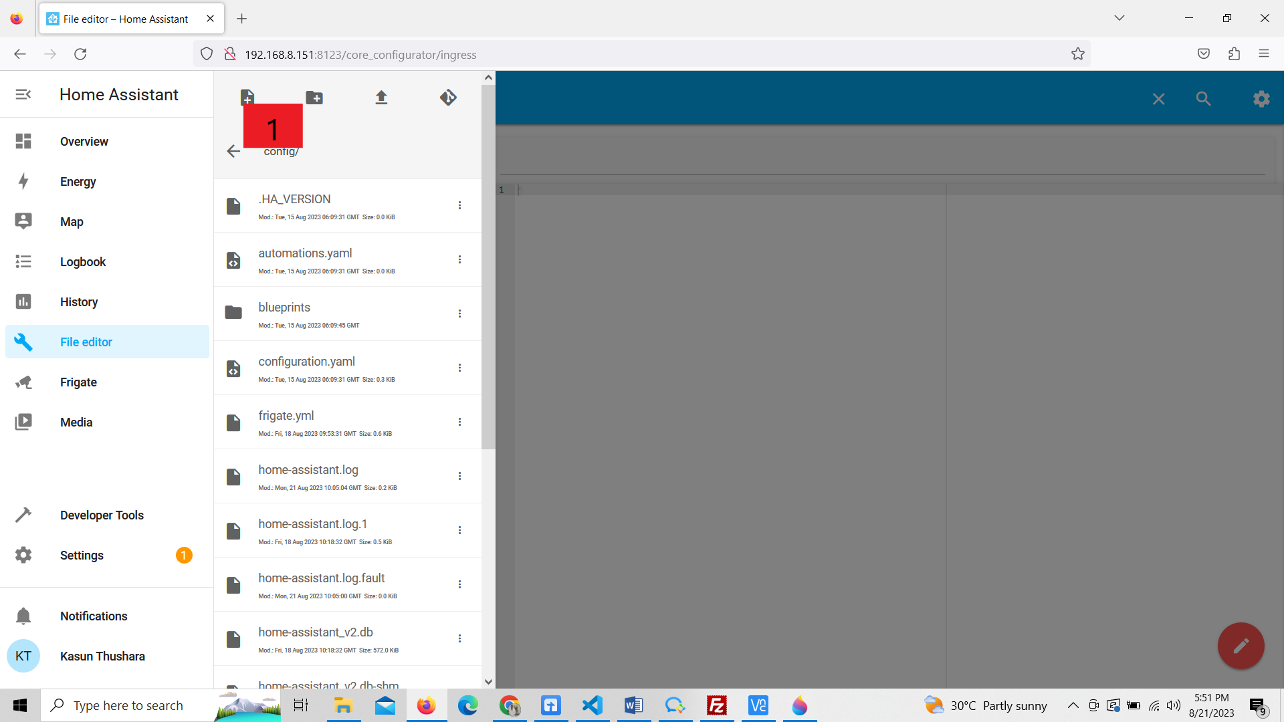
Task: Save page to Pocket icon
Action: [1204, 54]
